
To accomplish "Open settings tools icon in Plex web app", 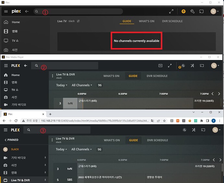I will click(194, 130).
